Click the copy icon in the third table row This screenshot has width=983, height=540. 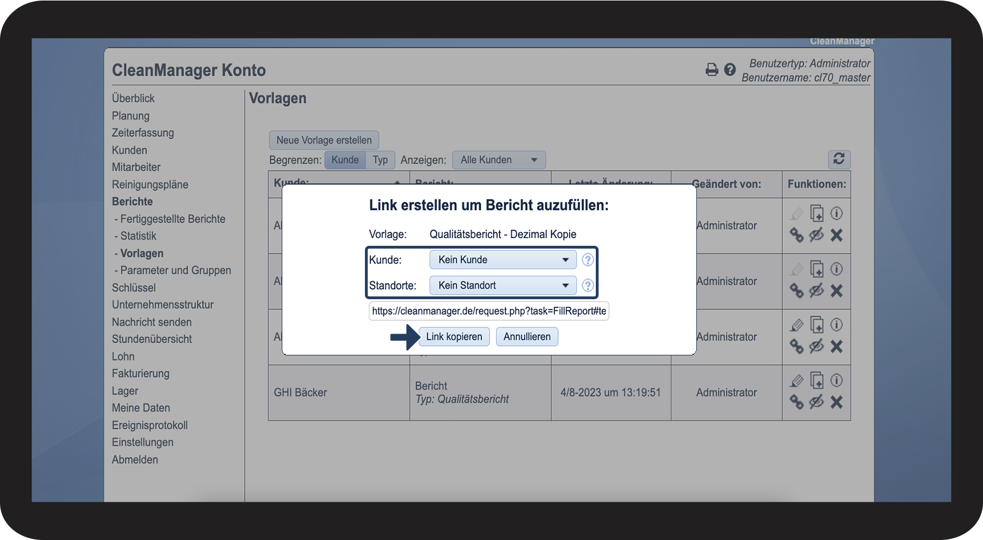coord(817,325)
